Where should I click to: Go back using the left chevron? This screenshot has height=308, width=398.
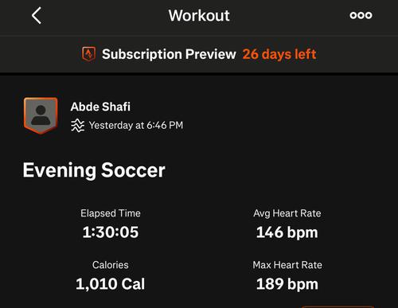coord(37,16)
